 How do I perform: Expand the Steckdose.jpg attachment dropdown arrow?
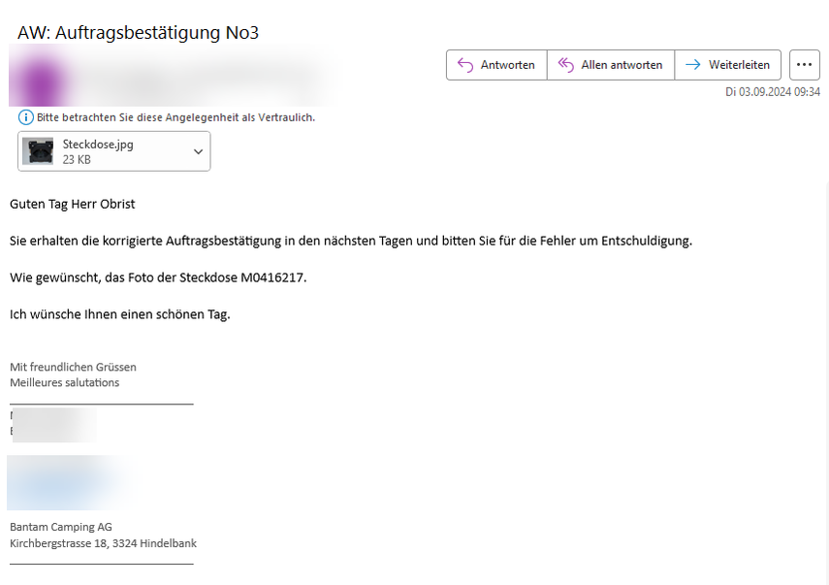point(198,151)
